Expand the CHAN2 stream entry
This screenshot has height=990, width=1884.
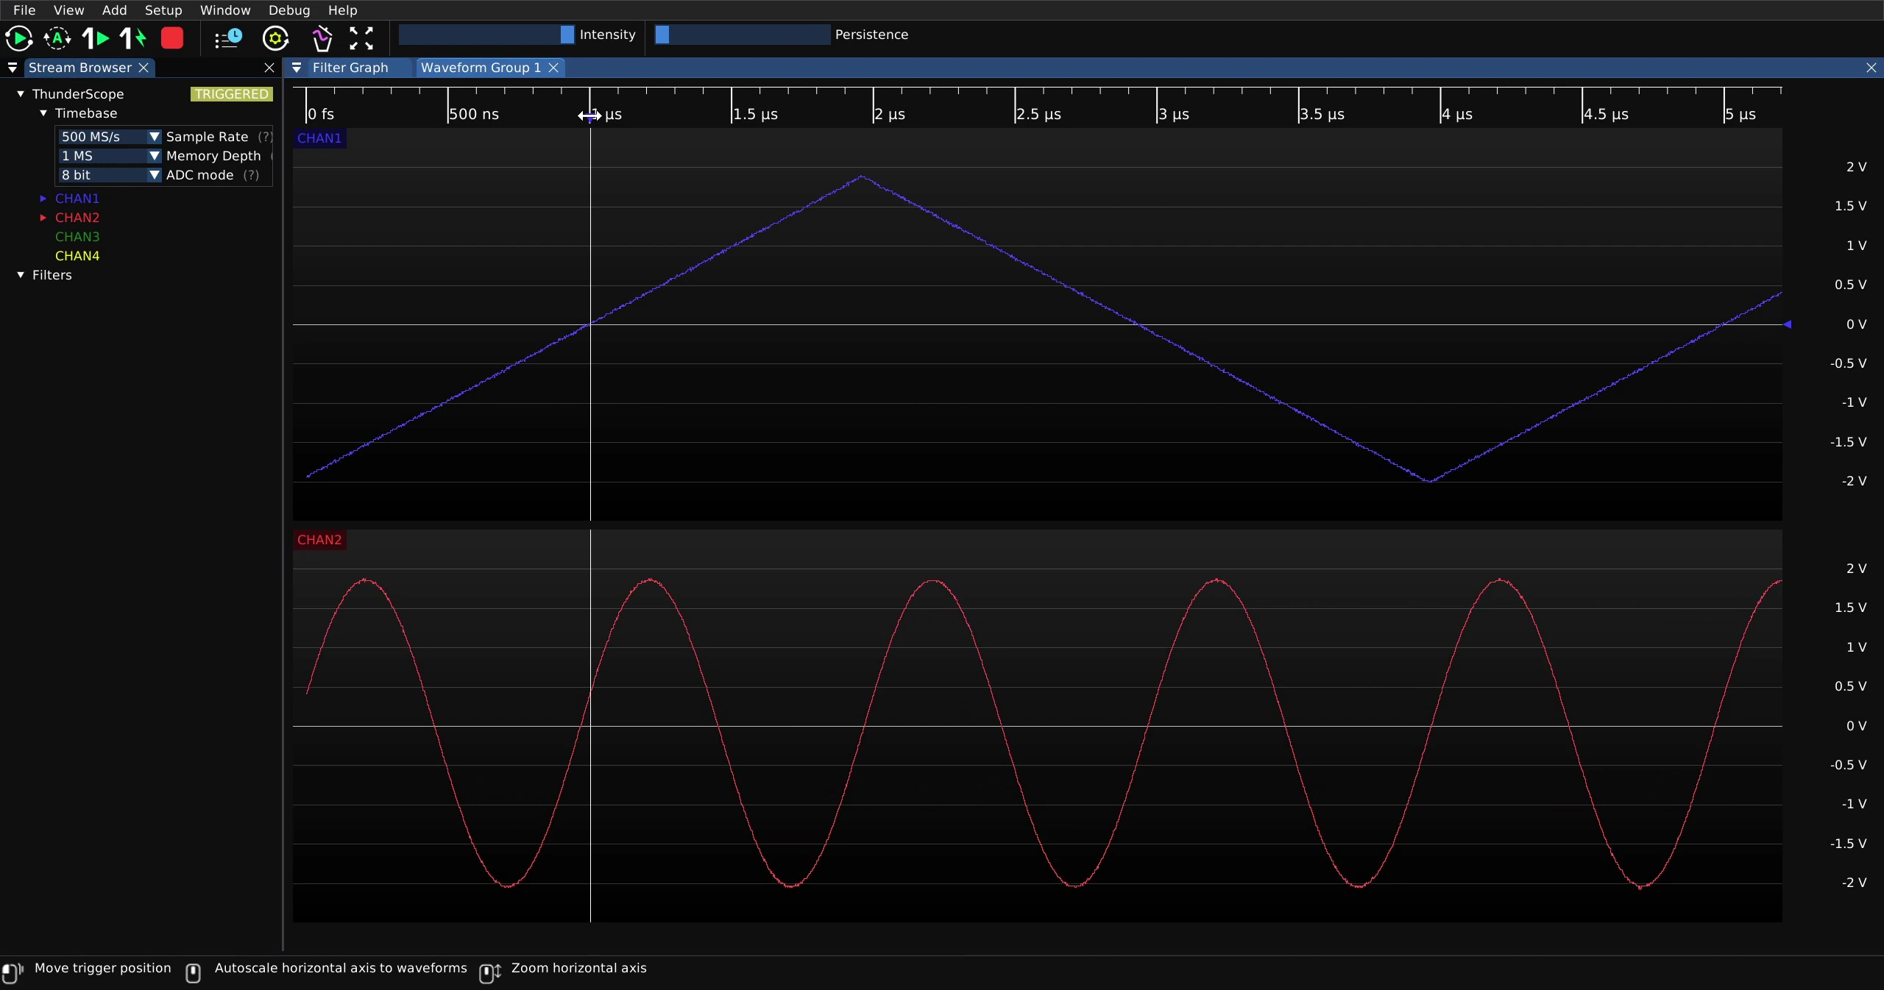click(x=43, y=218)
